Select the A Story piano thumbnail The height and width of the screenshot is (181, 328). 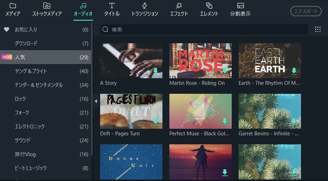[x=131, y=61]
